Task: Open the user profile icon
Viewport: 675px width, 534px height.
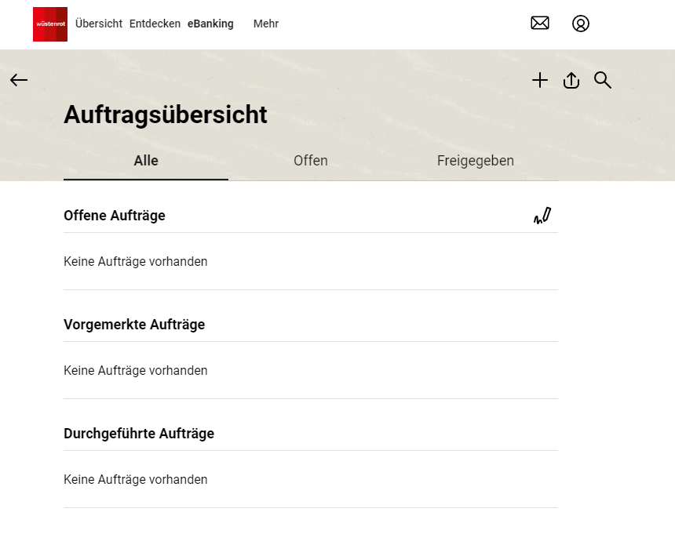Action: point(581,24)
